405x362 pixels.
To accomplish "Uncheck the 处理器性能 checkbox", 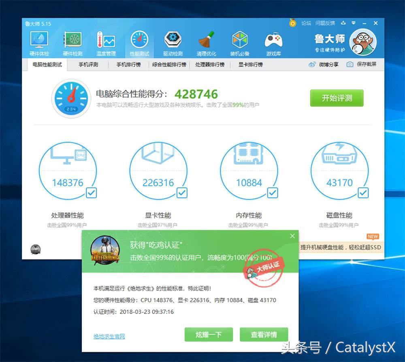I will (x=91, y=193).
